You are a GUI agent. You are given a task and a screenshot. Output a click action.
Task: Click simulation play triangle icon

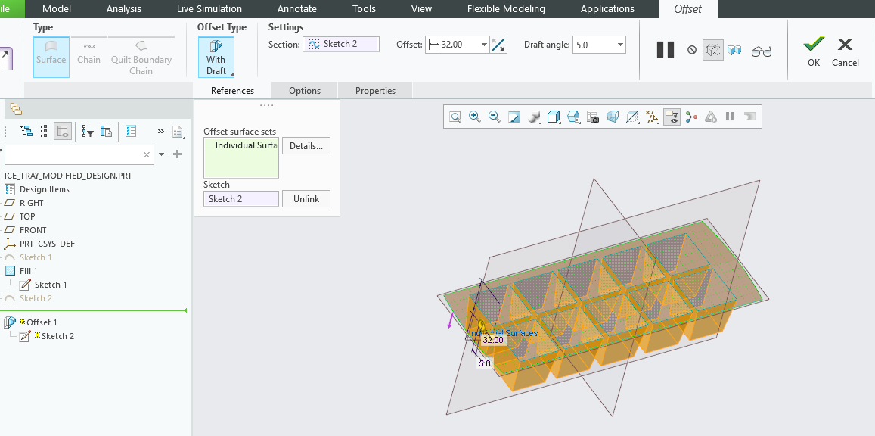[x=711, y=117]
